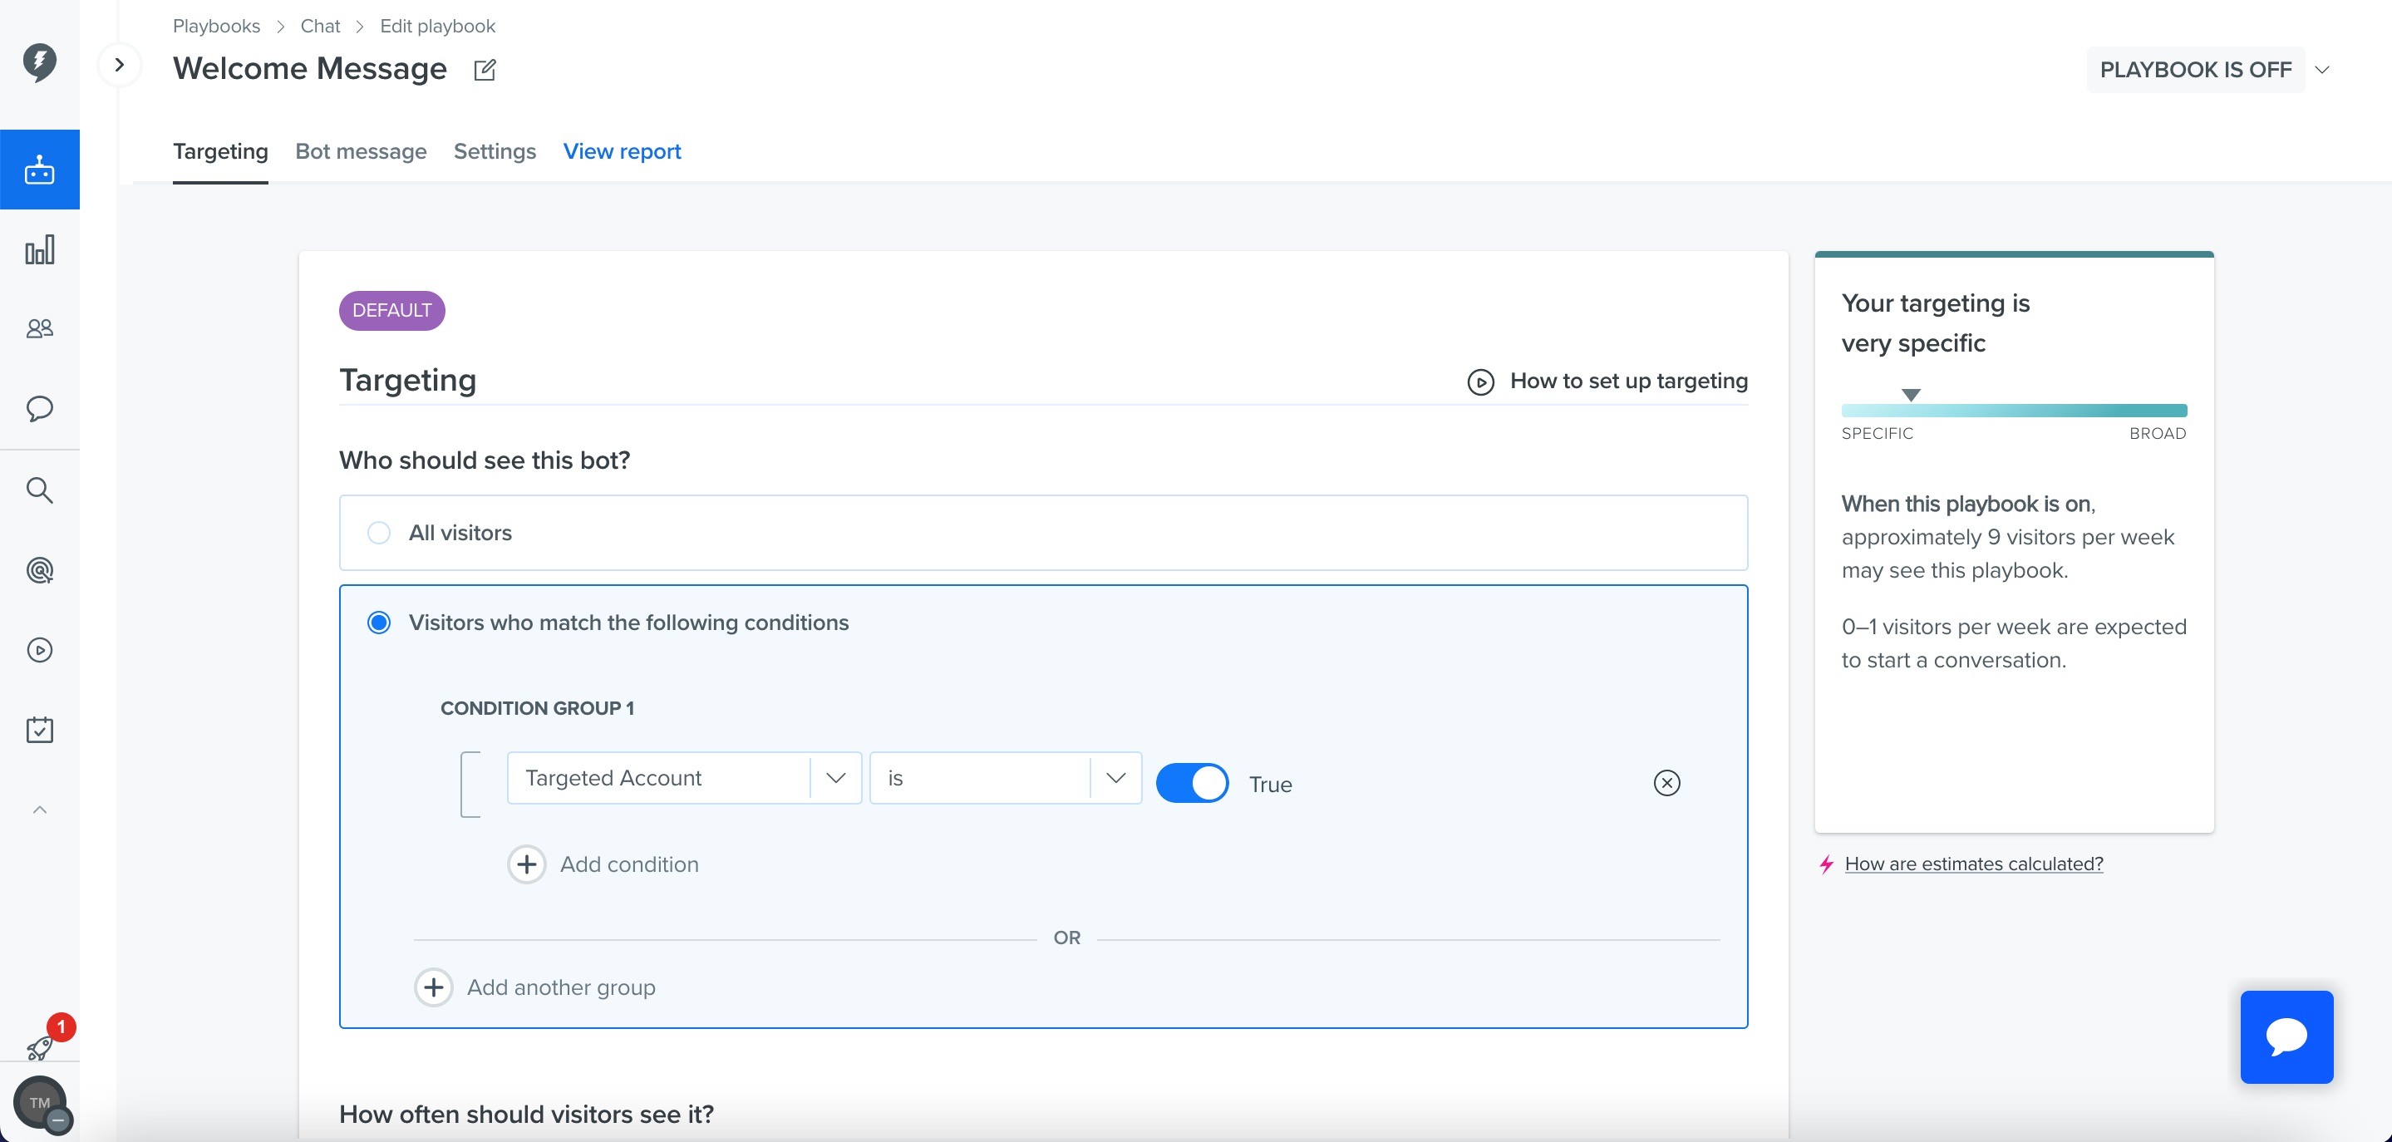
Task: Open the Reports bar chart icon
Action: click(x=39, y=249)
